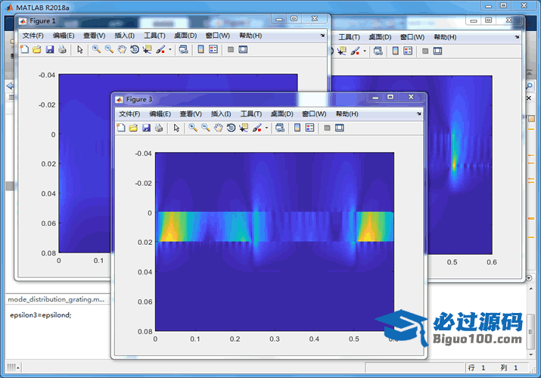Open 帮助(H) menu in Figure 3

(x=347, y=114)
